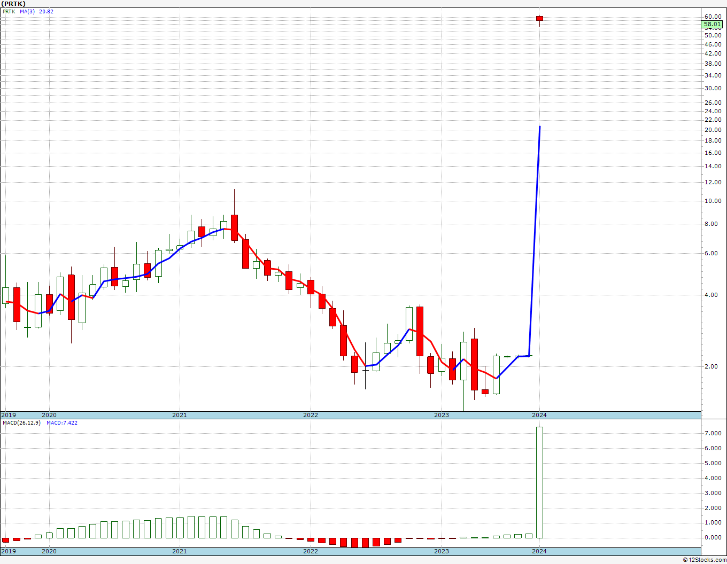The height and width of the screenshot is (564, 727).
Task: Select 2021 on the price chart time axis
Action: [x=180, y=415]
